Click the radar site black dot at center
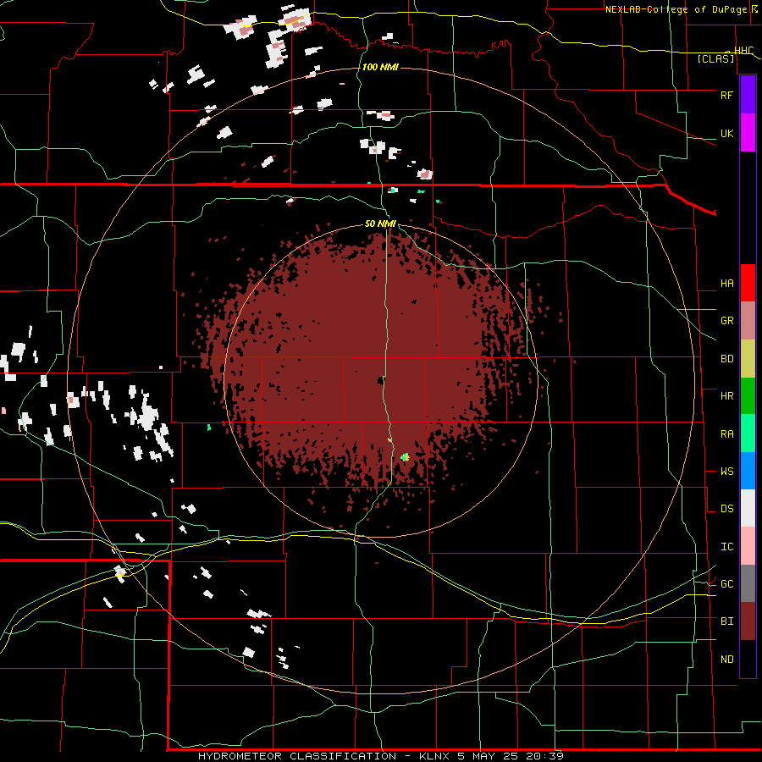The height and width of the screenshot is (762, 762). (380, 380)
